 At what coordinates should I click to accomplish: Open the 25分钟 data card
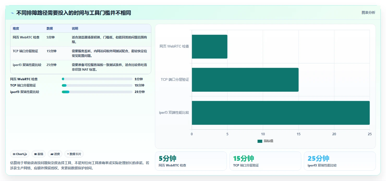click(x=340, y=161)
